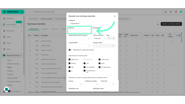Click the Dashboard home icon in the sidebar
Screen dimensions: 185x104
click(4, 19)
